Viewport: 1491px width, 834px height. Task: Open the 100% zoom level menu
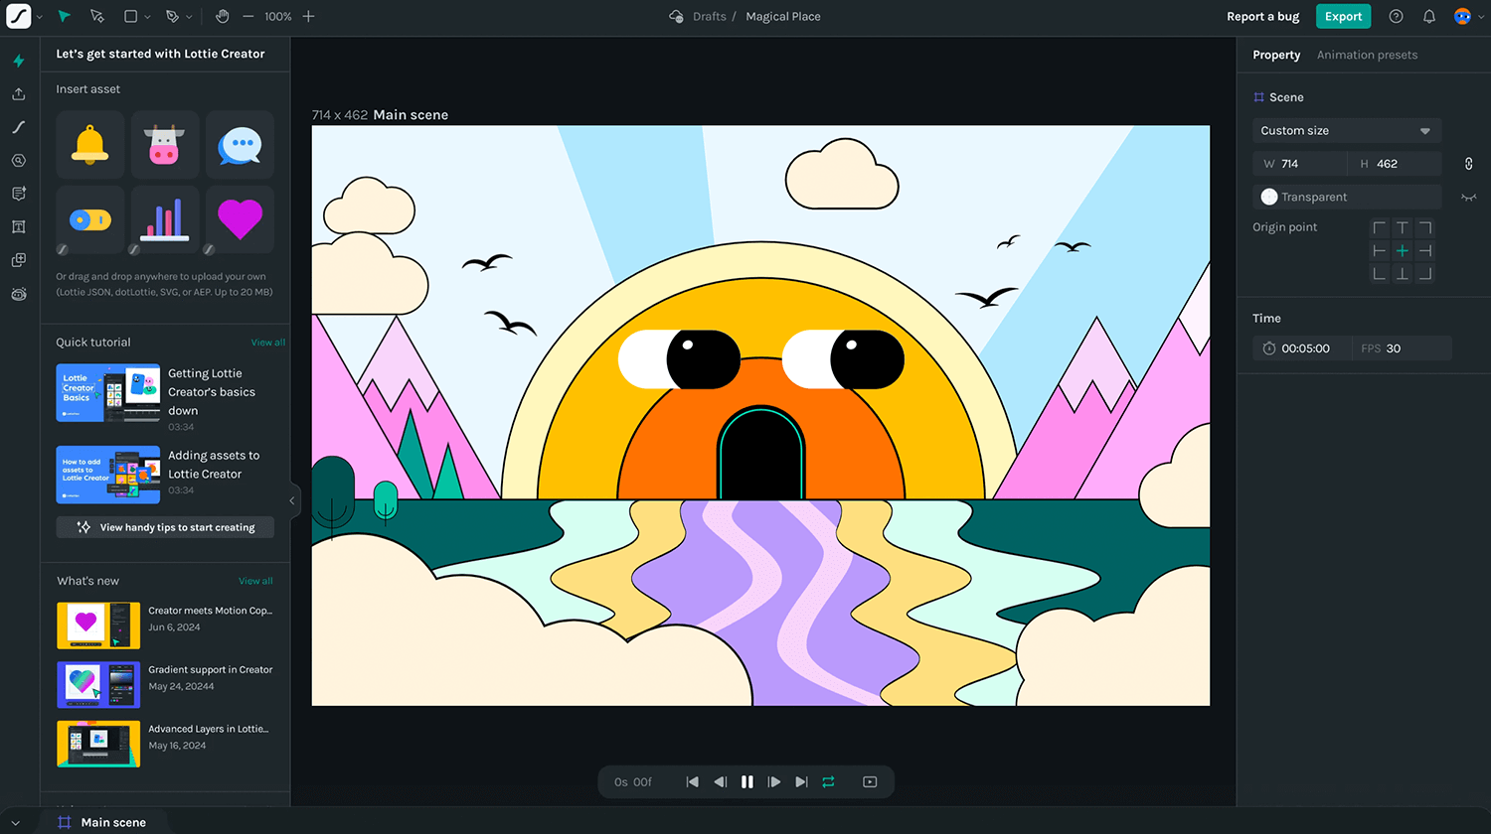click(278, 16)
